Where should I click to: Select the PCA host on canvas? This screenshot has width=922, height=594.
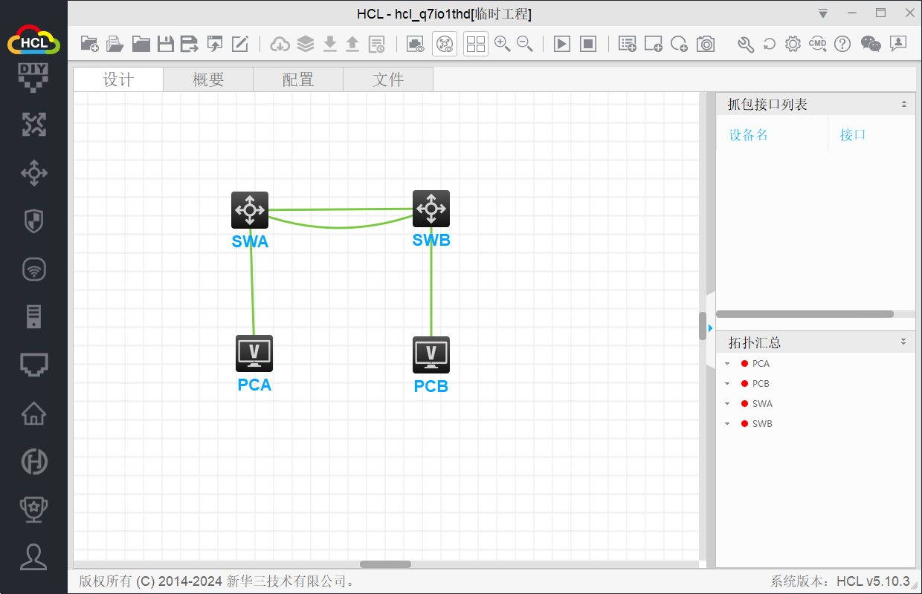[254, 353]
